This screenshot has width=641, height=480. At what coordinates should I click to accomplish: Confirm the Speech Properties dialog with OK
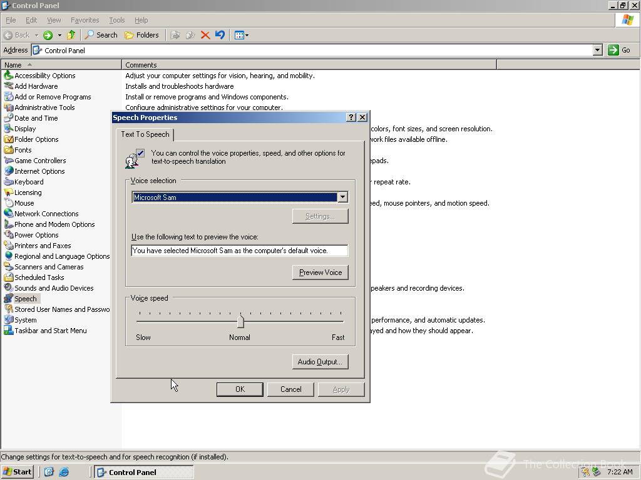pos(240,389)
